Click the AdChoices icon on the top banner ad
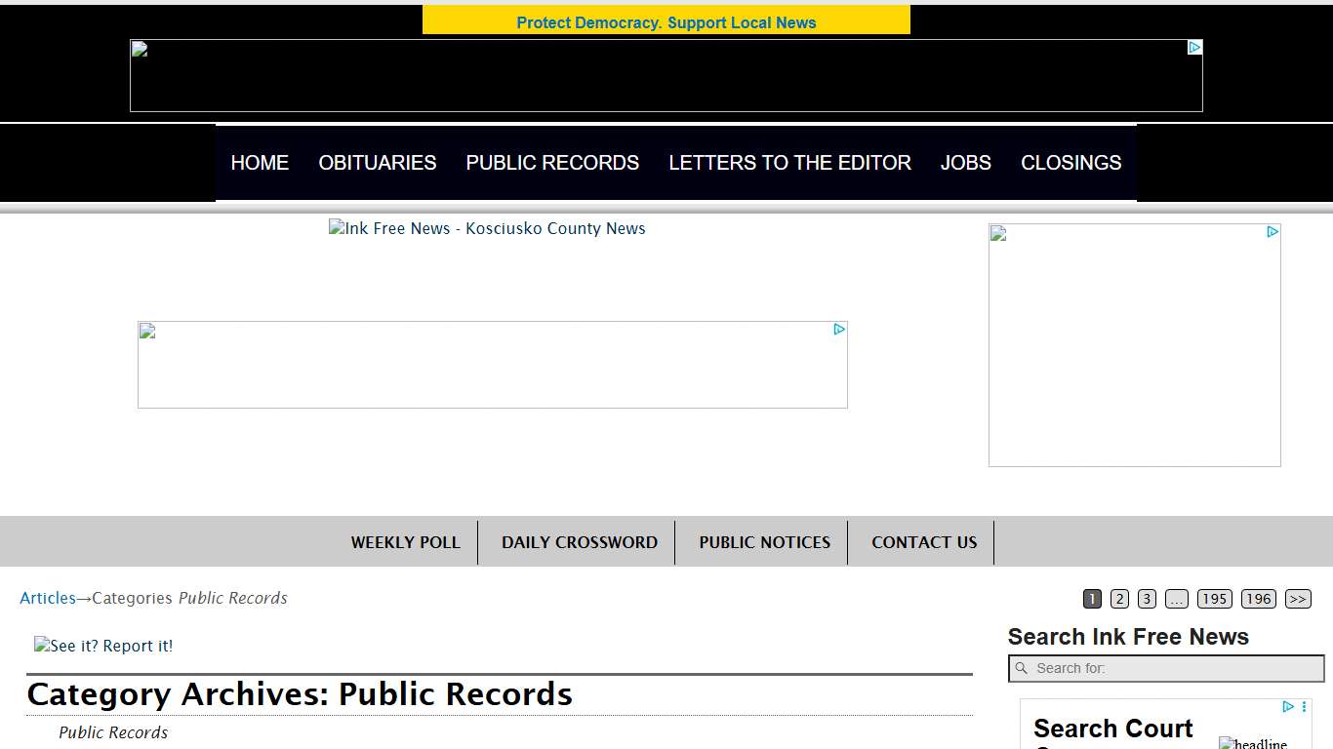This screenshot has width=1333, height=749. pos(1193,45)
